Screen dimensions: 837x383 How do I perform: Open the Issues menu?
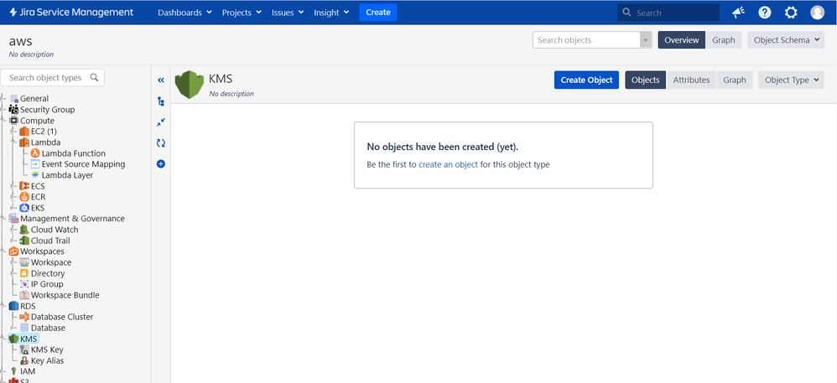(288, 13)
